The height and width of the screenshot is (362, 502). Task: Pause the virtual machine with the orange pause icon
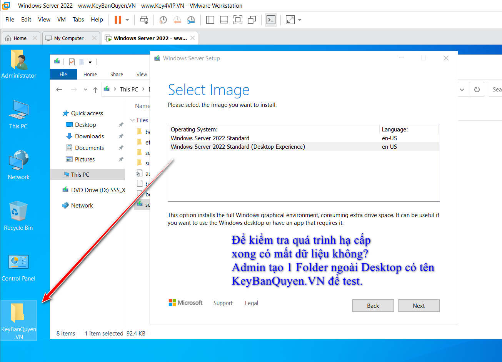[x=118, y=20]
